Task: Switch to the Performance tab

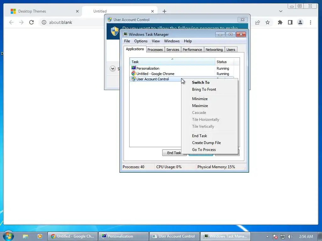Action: coord(192,50)
